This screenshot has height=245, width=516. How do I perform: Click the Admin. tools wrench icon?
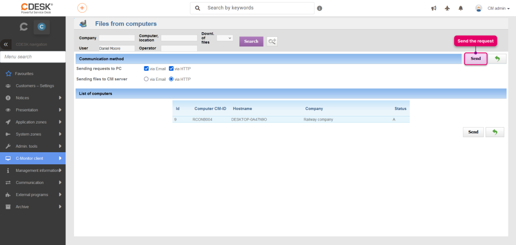[x=8, y=146]
